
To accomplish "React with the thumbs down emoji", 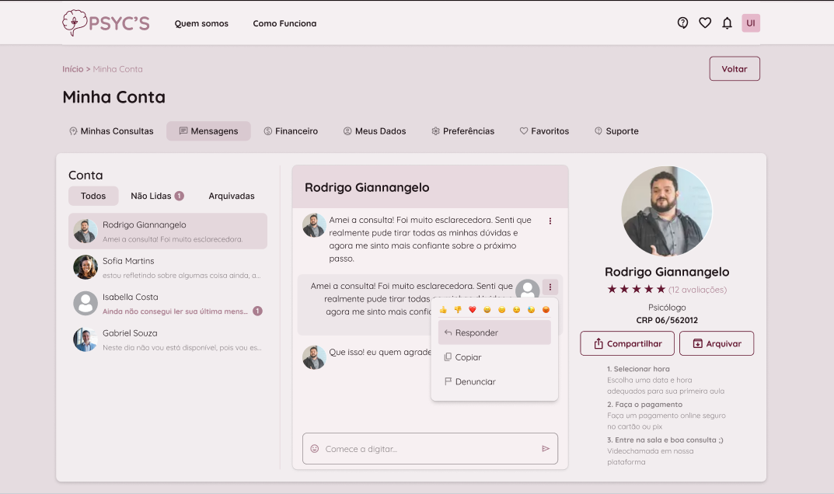I will coord(458,310).
